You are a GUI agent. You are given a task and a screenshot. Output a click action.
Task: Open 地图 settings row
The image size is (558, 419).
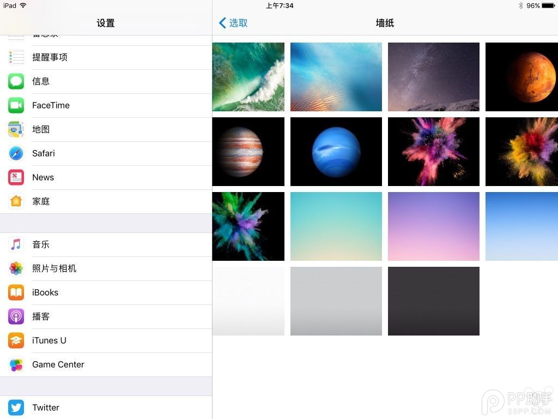(106, 129)
